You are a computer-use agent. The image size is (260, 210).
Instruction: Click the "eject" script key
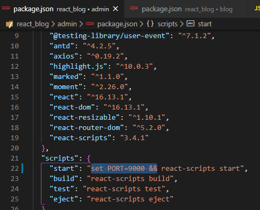[64, 199]
